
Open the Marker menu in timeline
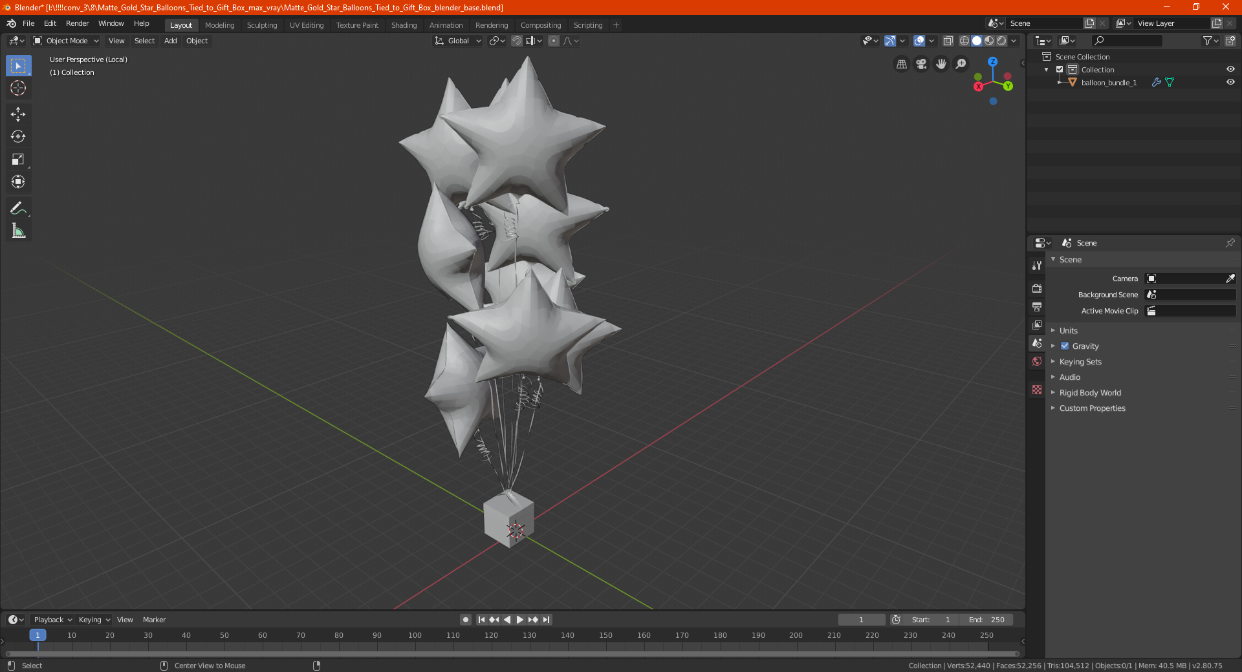click(x=154, y=620)
